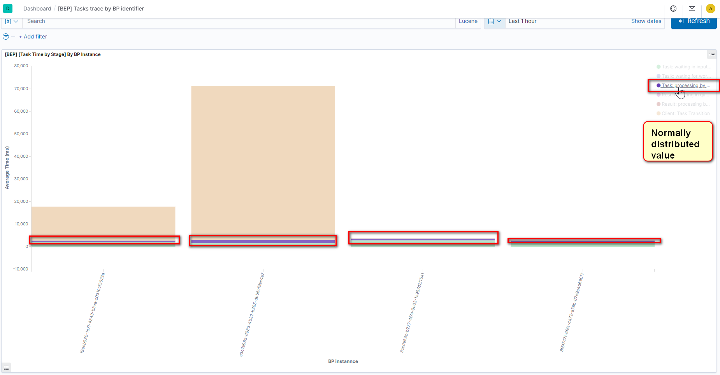
Task: Open the mail newsfeed icon
Action: click(x=692, y=9)
